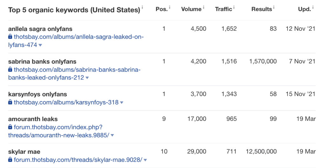The image size is (325, 168).
Task: Open forum.thotsbay.com/threads/skylar-mae.9028 link
Action: (78, 160)
